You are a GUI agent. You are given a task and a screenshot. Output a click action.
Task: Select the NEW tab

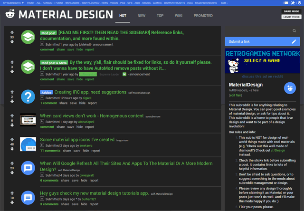[142, 16]
